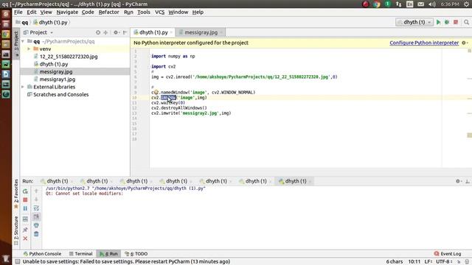Click the Up the stack trace arrow
The image size is (472, 265).
tap(36, 191)
